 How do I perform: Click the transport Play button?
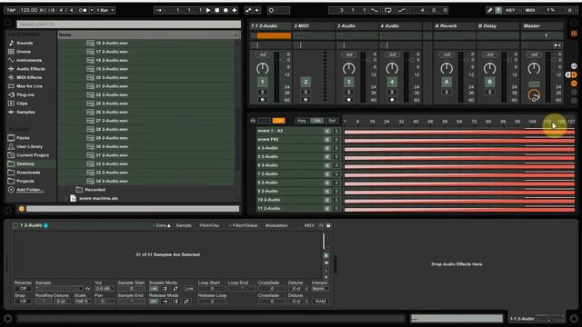(208, 10)
